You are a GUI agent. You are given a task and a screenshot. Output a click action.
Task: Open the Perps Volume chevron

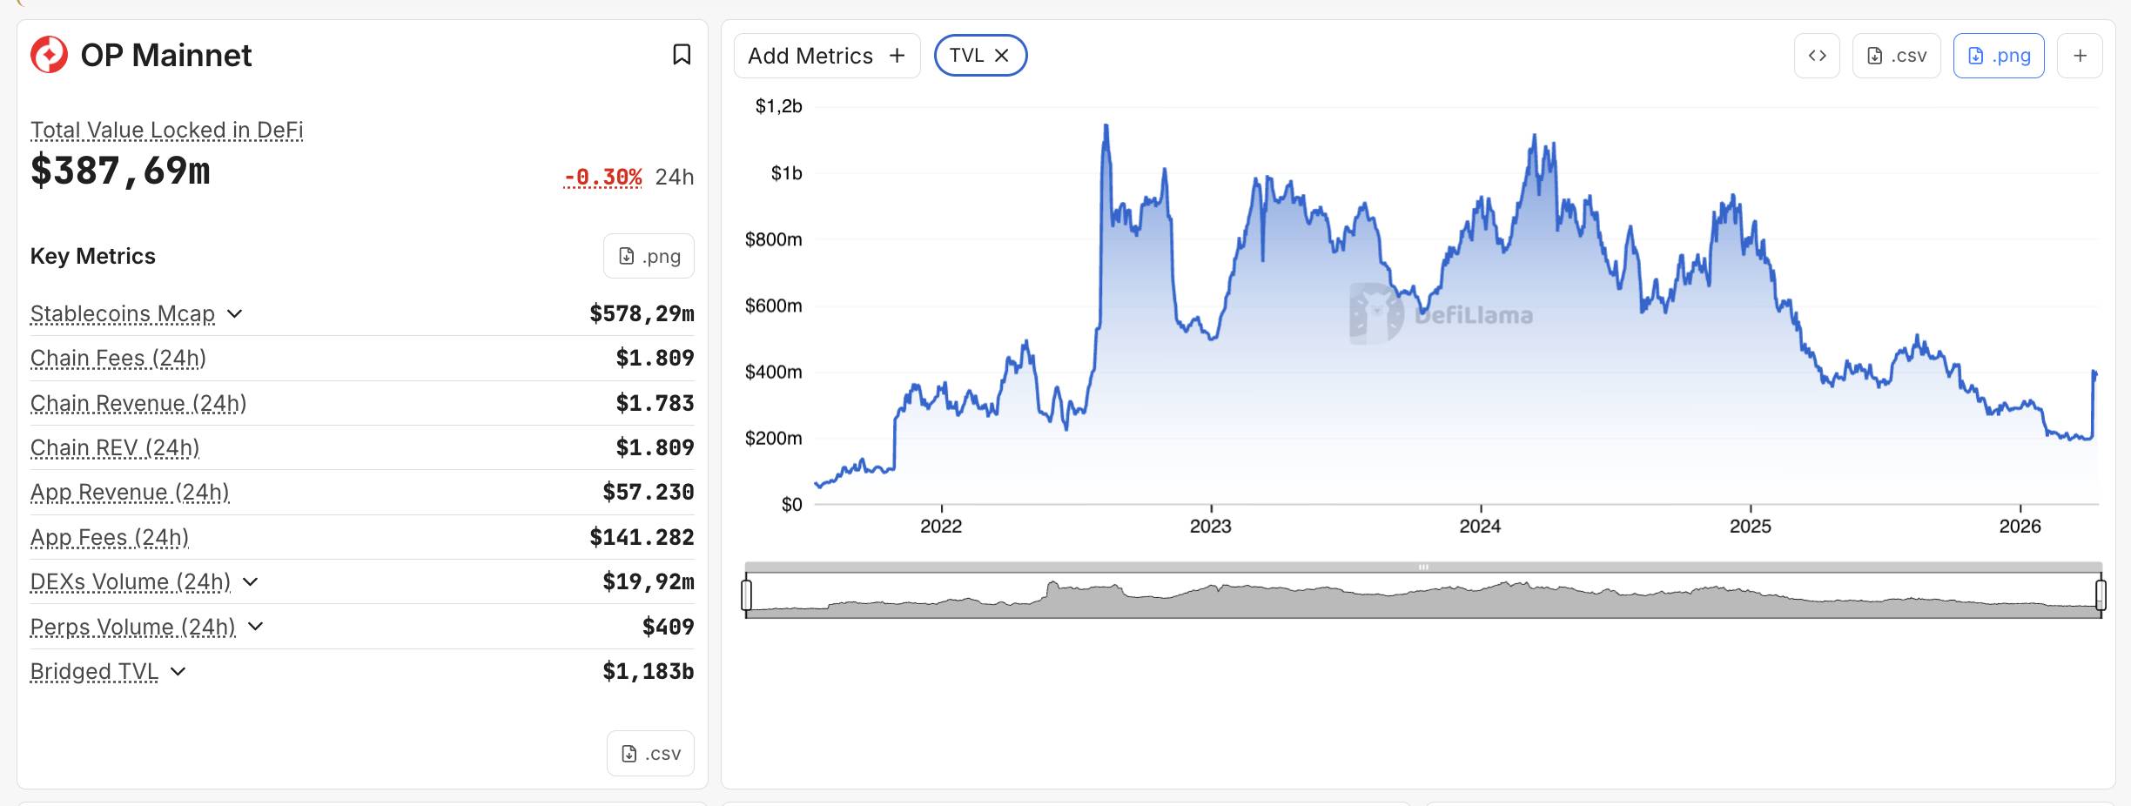click(255, 627)
